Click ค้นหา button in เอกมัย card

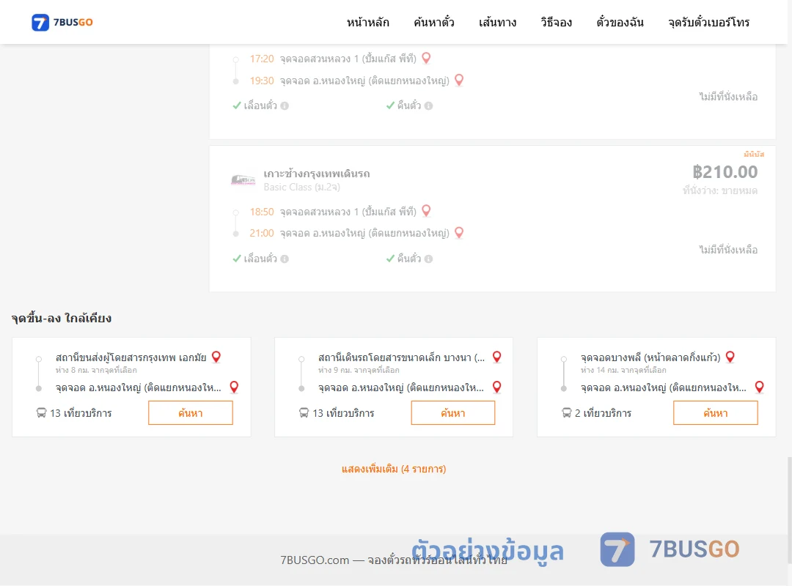tap(191, 413)
